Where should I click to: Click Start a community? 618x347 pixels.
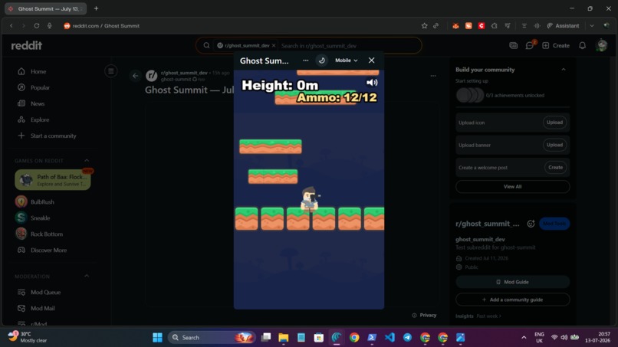pyautogui.click(x=53, y=136)
